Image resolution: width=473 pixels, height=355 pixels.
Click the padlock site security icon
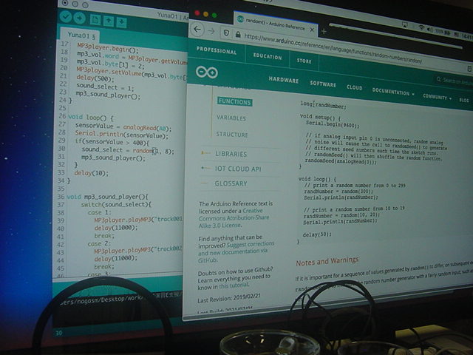[x=238, y=35]
